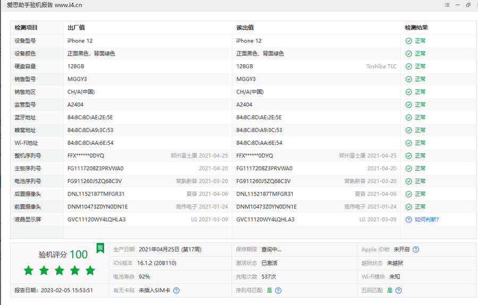478x305 pixels.
Task: Select factory value MGGY3 cell
Action: click(77, 79)
